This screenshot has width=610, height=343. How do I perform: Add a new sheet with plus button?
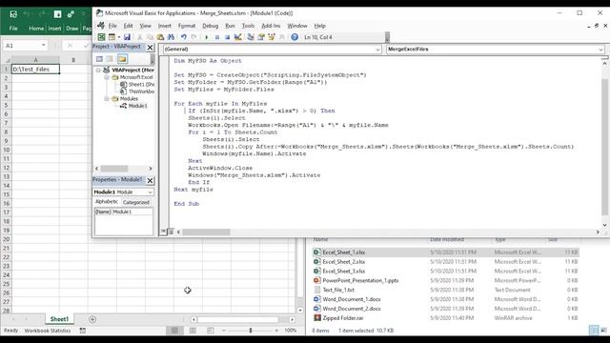(92, 319)
